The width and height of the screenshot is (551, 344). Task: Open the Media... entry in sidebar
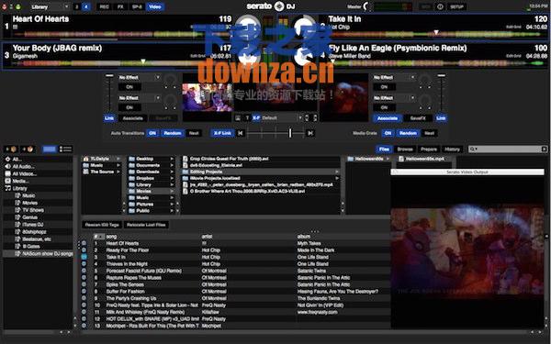[20, 181]
